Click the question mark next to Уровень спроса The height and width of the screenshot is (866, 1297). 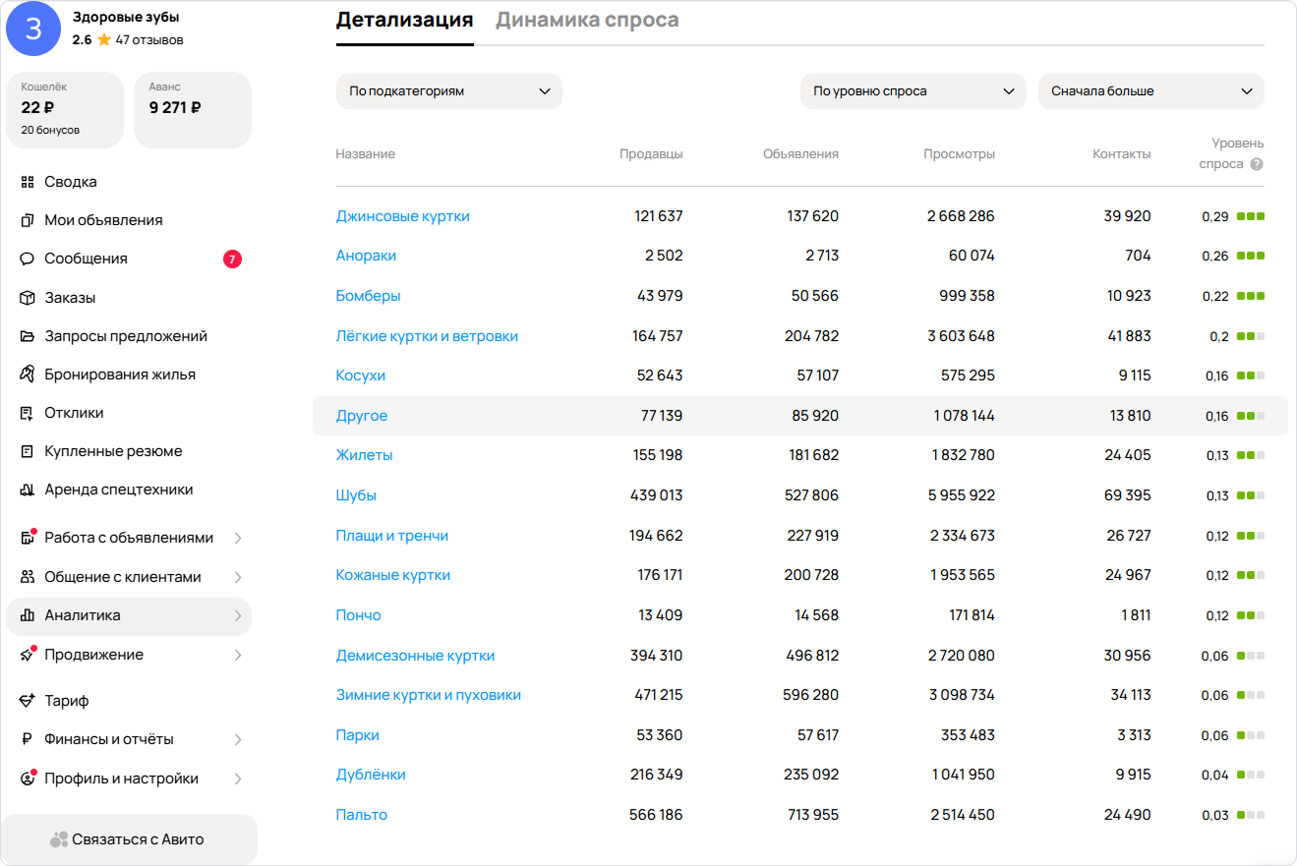click(1256, 165)
